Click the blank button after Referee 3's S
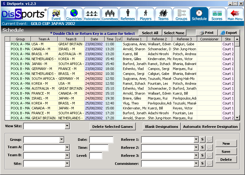Screen dimensions: 245x175 tap(210, 156)
